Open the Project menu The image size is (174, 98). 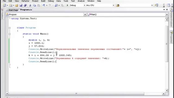point(35,1)
